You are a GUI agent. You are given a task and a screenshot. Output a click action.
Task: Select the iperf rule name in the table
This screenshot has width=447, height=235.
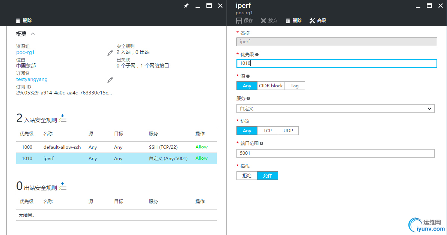tap(48, 159)
